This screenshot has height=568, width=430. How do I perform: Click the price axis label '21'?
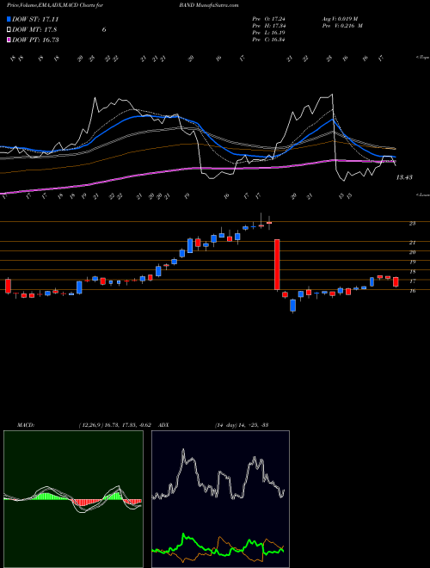[x=412, y=243]
